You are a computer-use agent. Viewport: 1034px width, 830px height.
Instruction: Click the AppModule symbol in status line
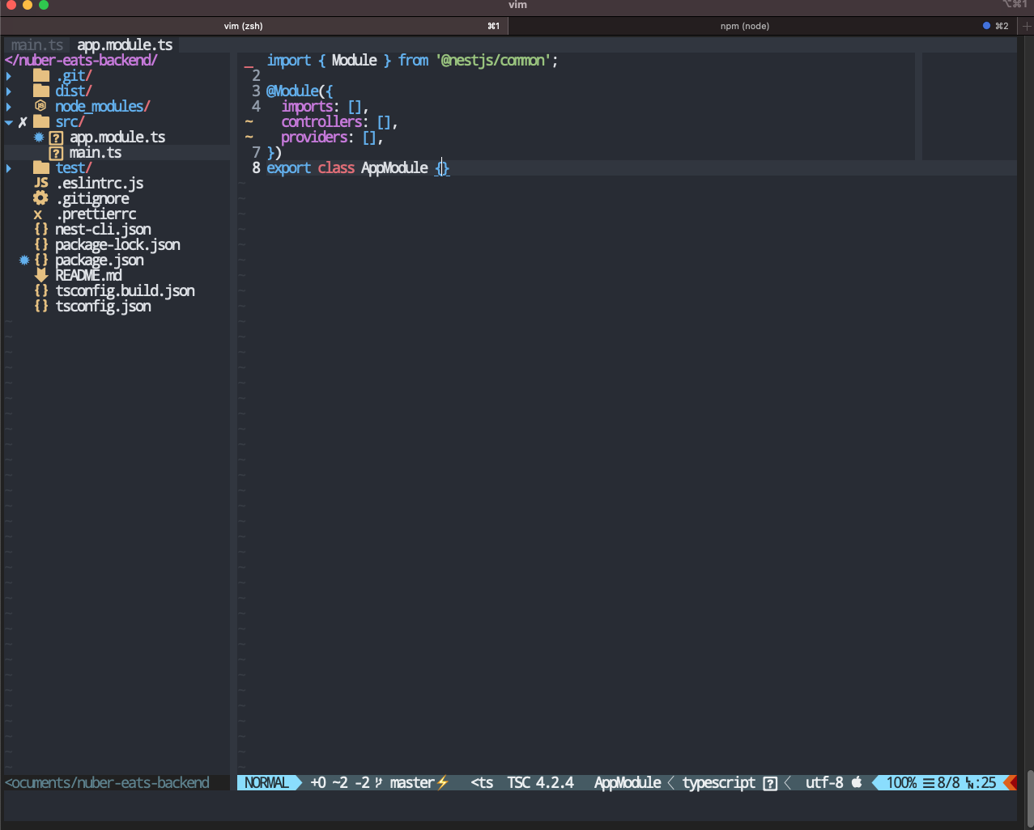tap(628, 783)
